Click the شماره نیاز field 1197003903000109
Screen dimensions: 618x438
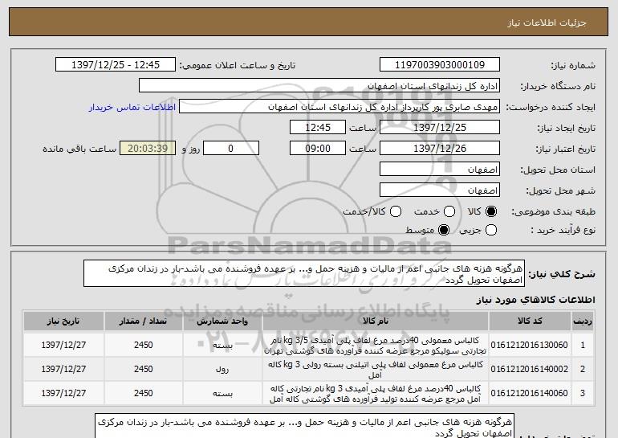tap(440, 65)
